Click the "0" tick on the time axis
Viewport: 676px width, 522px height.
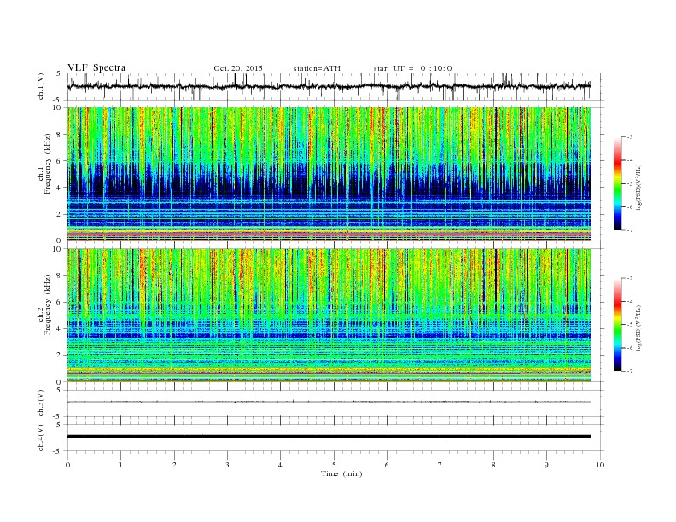click(67, 465)
